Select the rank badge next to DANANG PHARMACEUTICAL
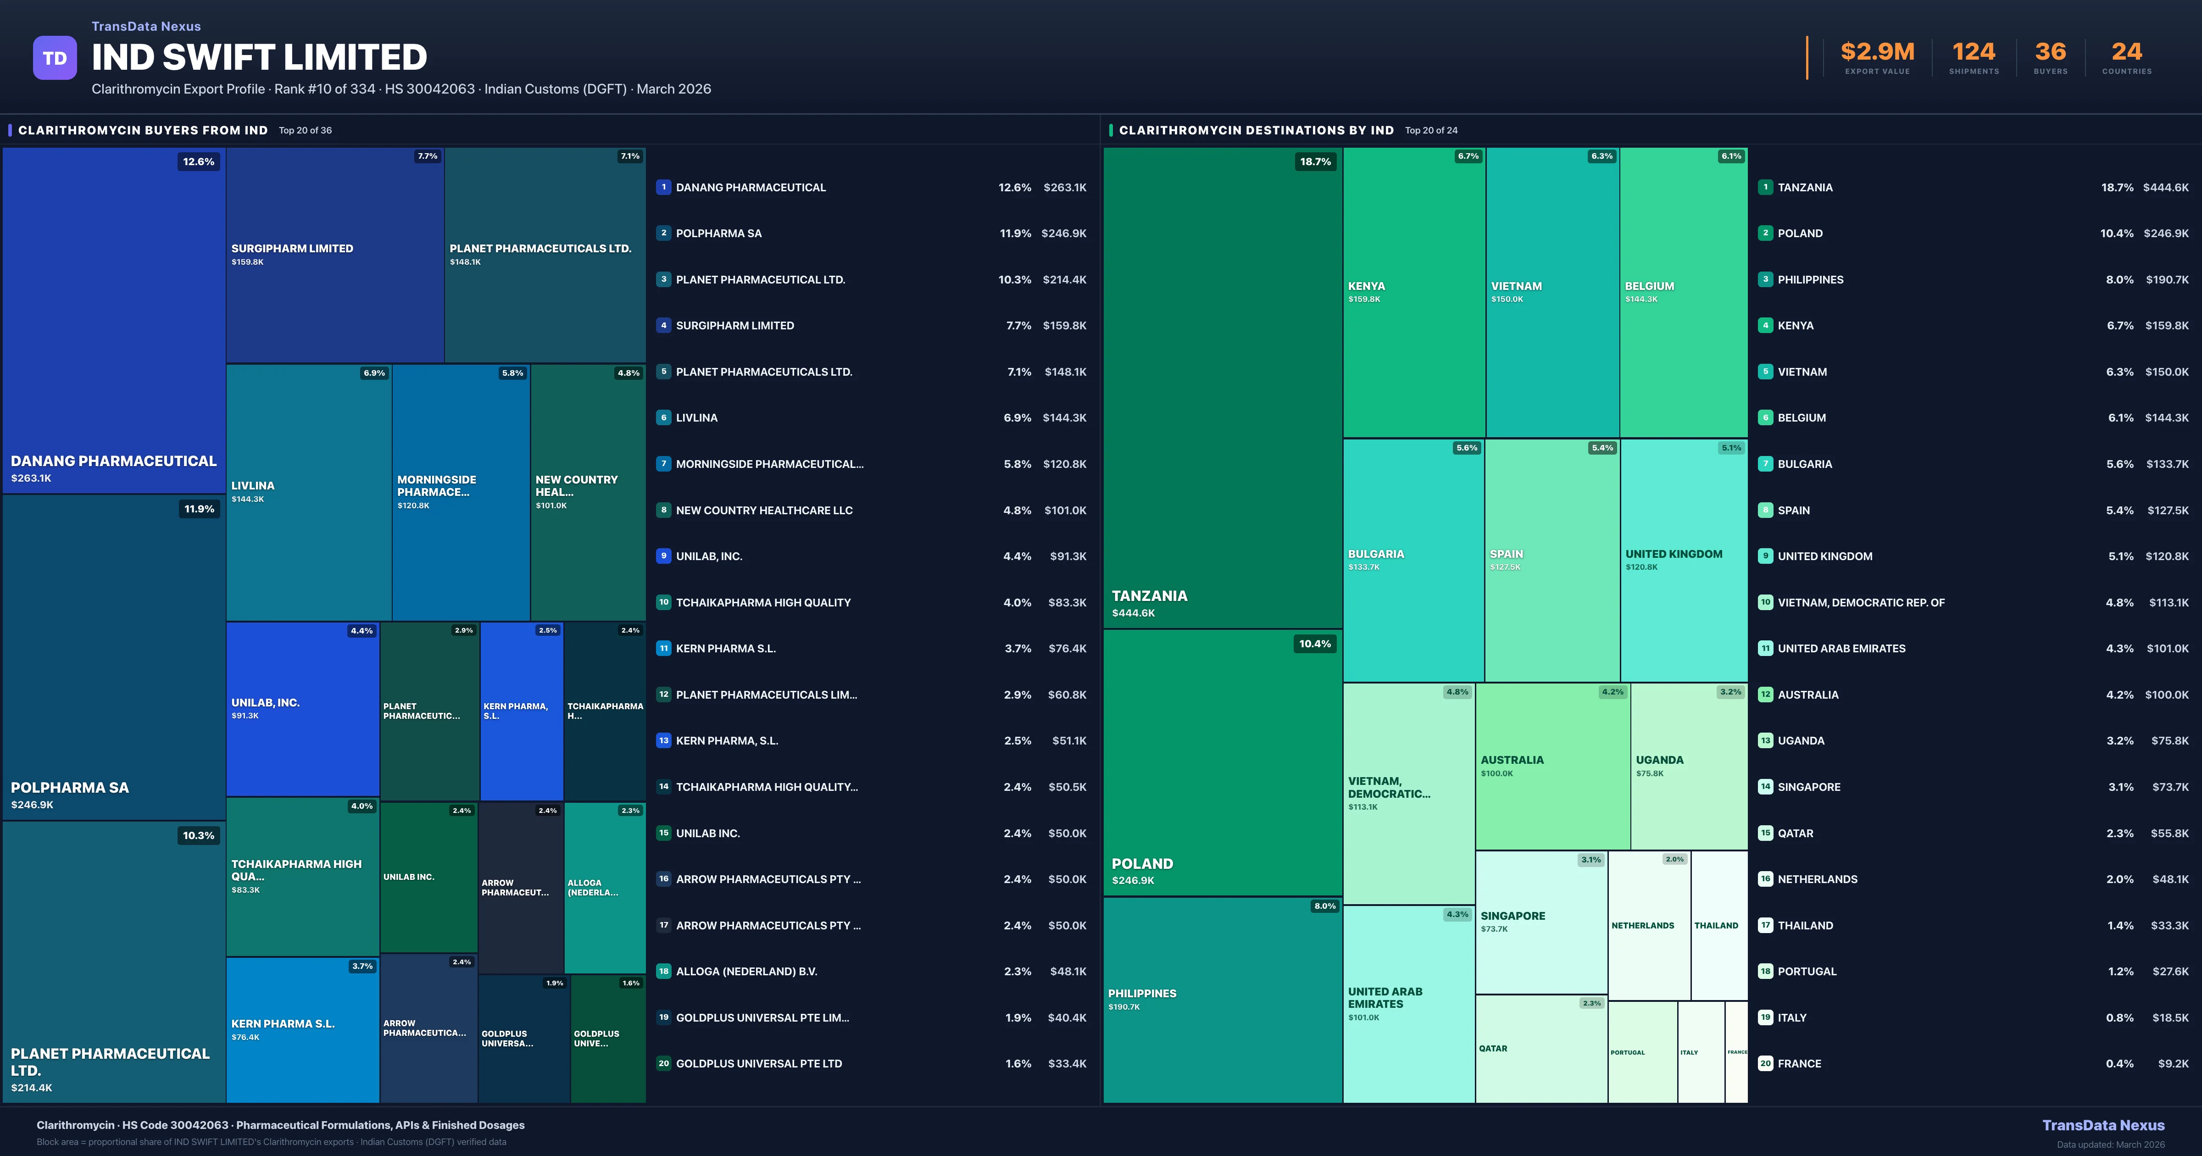Screen dimensions: 2202x1156 (663, 187)
